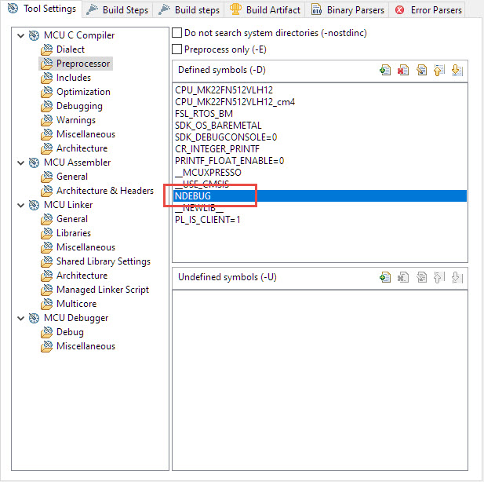This screenshot has height=482, width=484.
Task: Open Includes under MCU C Compiler
Action: [73, 78]
